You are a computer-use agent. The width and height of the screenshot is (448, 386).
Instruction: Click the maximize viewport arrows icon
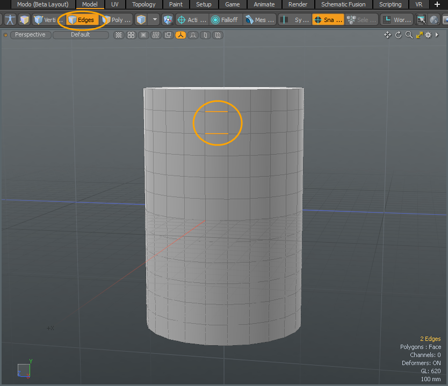(x=418, y=35)
